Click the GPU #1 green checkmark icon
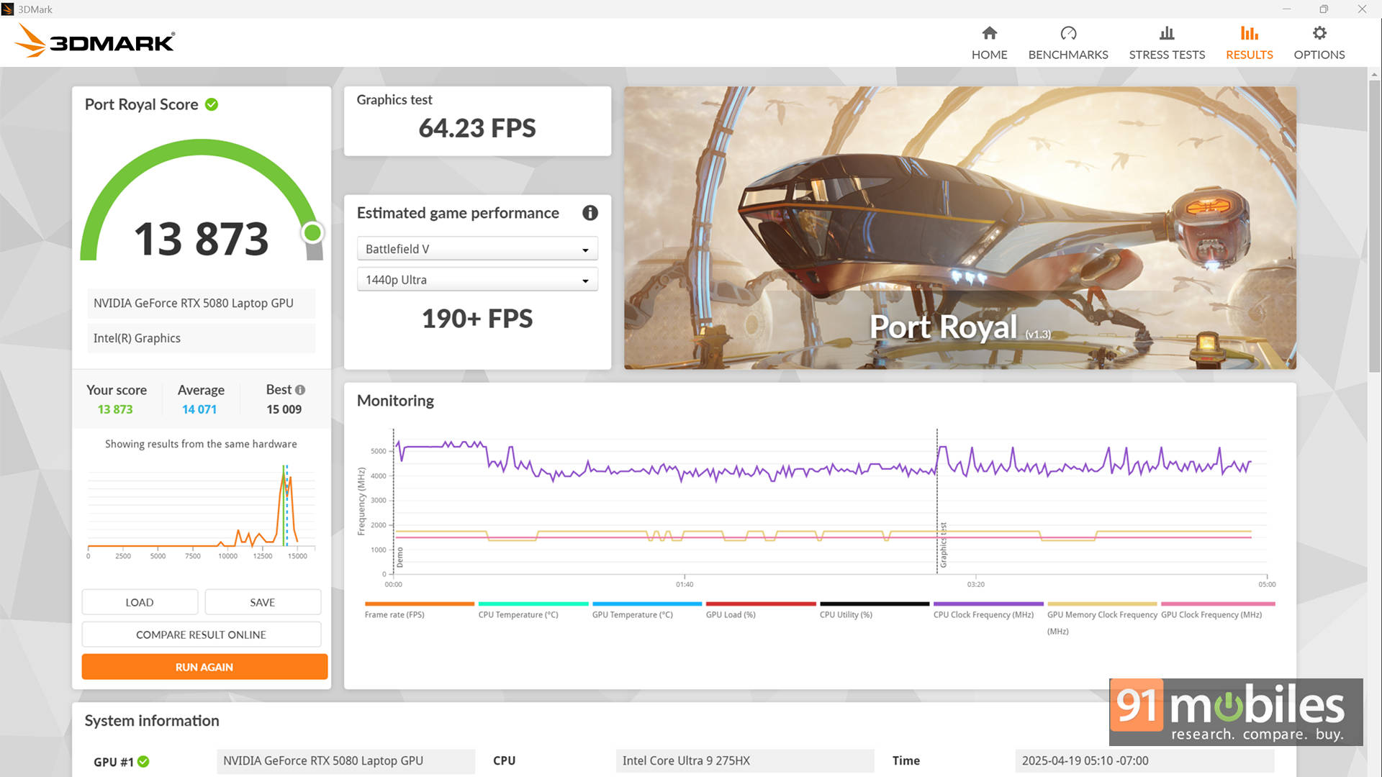 pos(143,761)
